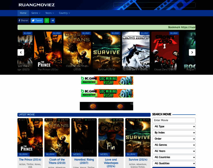Click the RUANGMOVIEZ site logo
The image size is (213, 168).
(36, 5)
